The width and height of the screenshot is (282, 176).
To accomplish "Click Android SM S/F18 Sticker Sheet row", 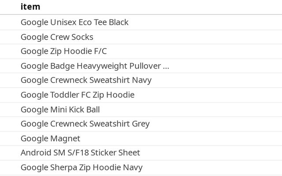I will pyautogui.click(x=80, y=153).
